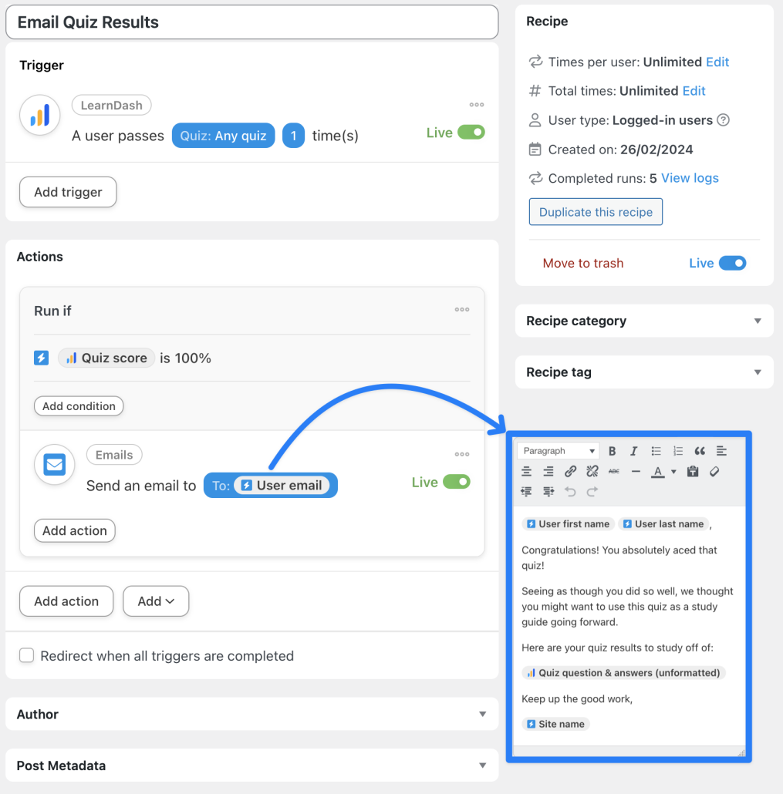The height and width of the screenshot is (794, 783).
Task: Apply bold formatting in the email editor
Action: point(613,451)
